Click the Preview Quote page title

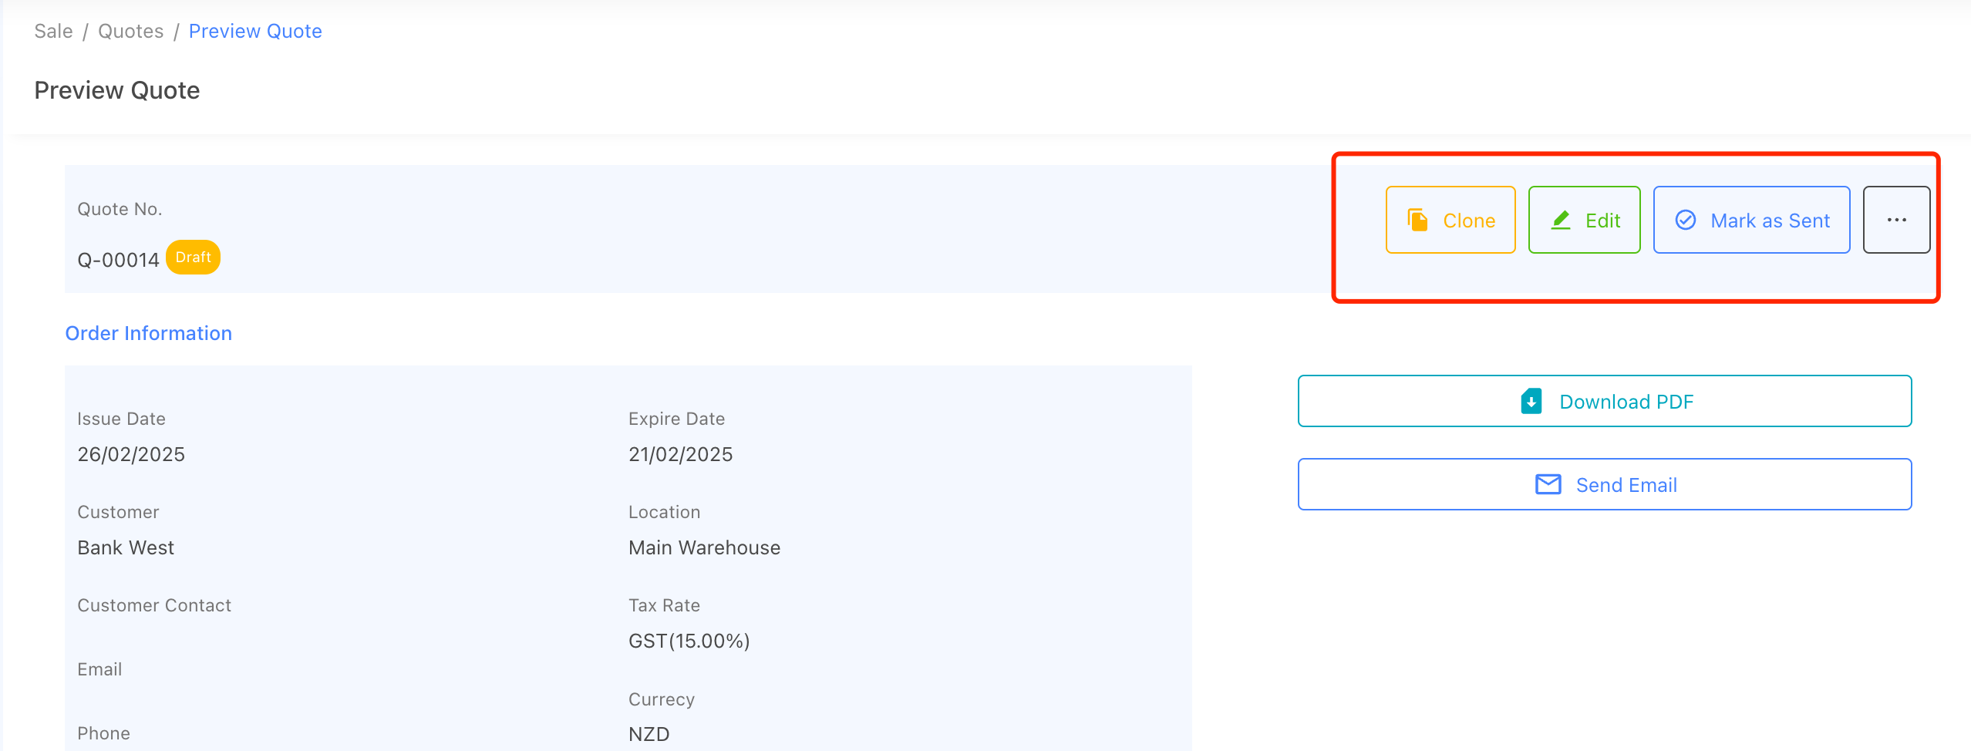click(117, 90)
